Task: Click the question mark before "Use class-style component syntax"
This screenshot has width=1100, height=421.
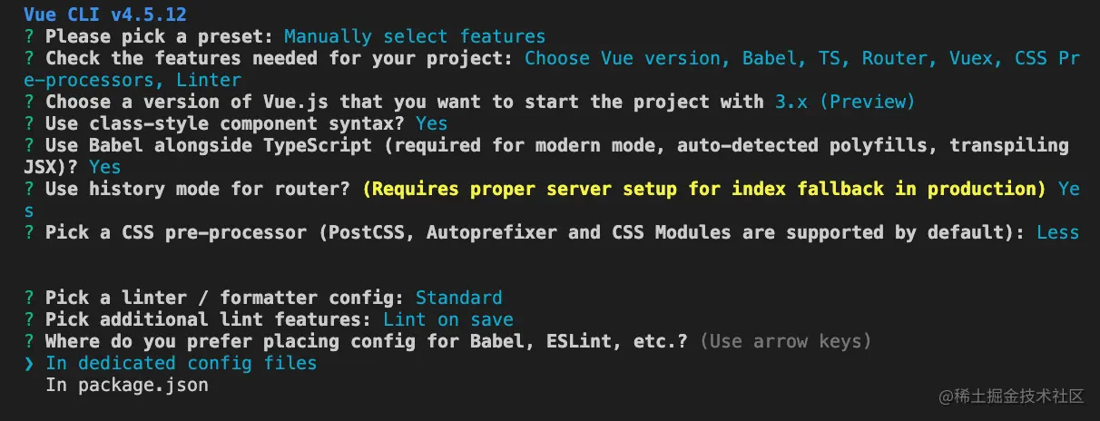Action: pyautogui.click(x=29, y=124)
